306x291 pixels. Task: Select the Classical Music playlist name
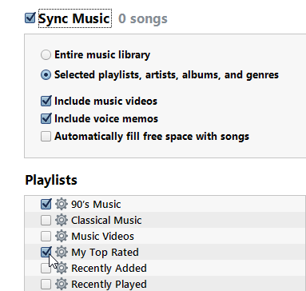[106, 221]
